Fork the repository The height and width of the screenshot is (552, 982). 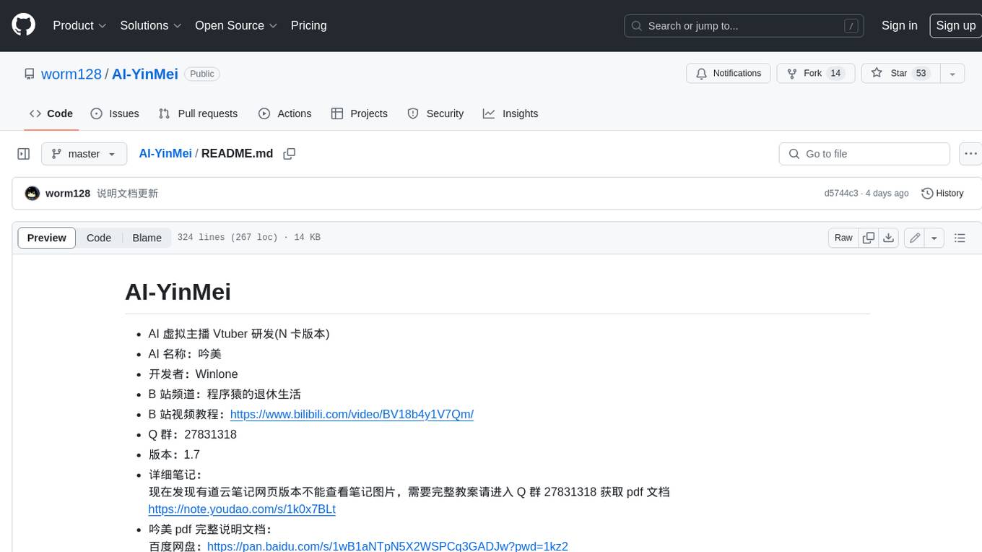(816, 74)
